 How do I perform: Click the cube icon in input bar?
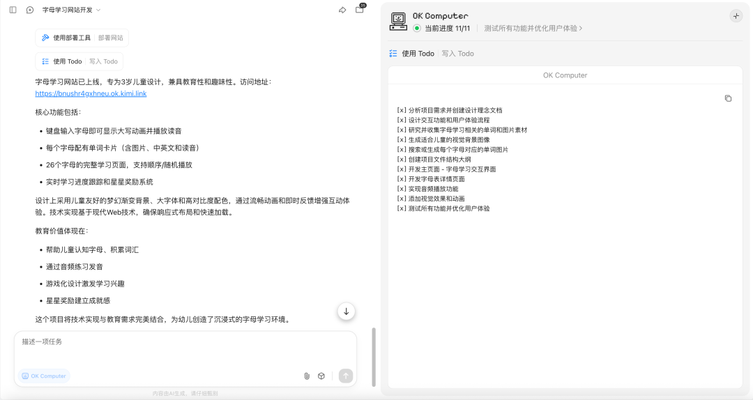tap(321, 376)
